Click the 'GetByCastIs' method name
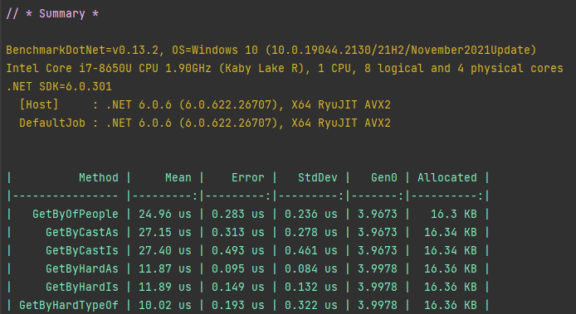The height and width of the screenshot is (314, 576). 82,250
